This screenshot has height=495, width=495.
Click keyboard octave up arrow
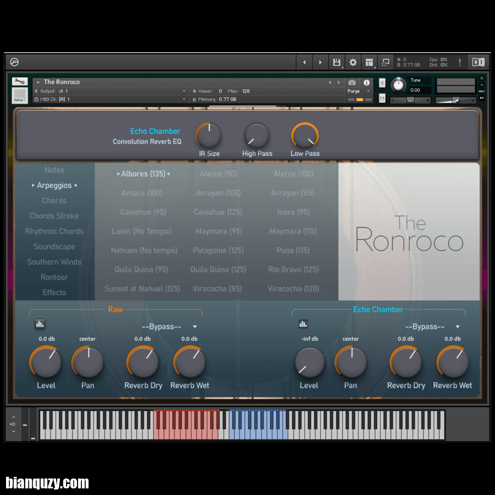click(x=13, y=417)
